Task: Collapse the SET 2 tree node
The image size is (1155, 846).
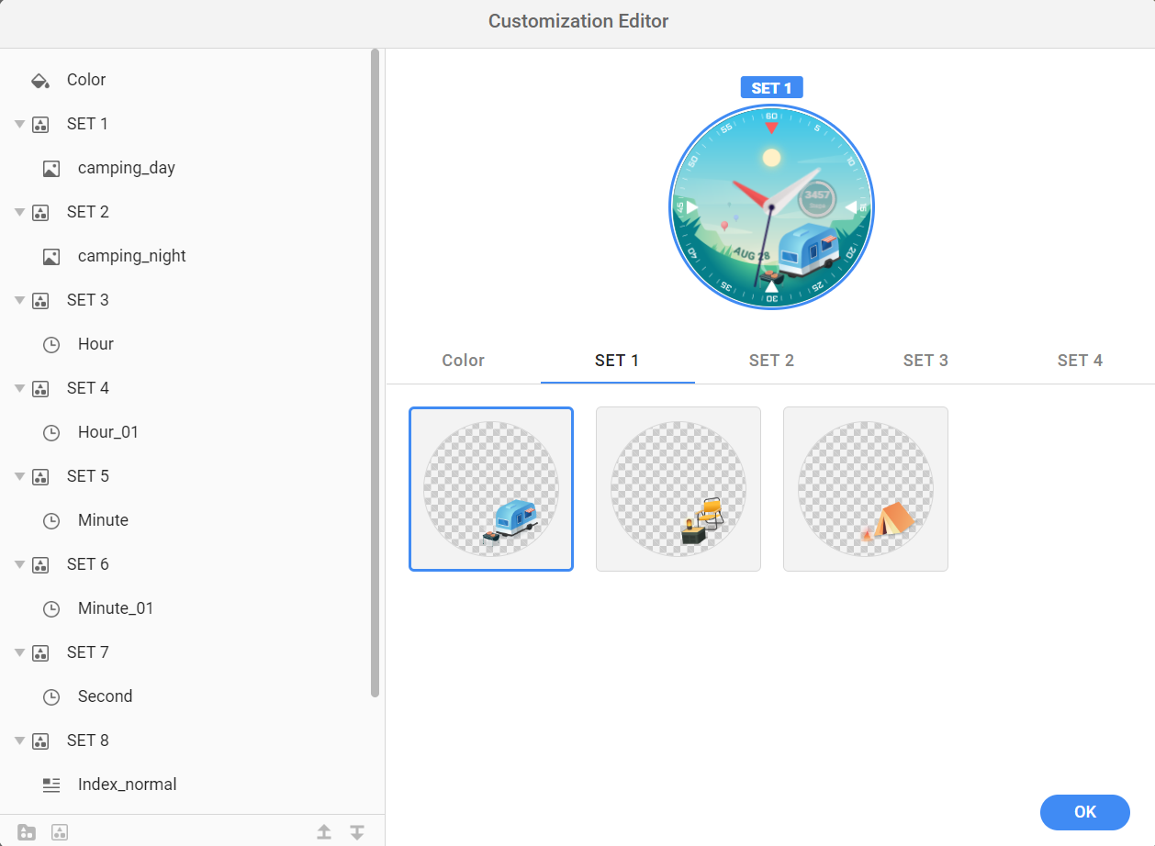Action: point(19,212)
